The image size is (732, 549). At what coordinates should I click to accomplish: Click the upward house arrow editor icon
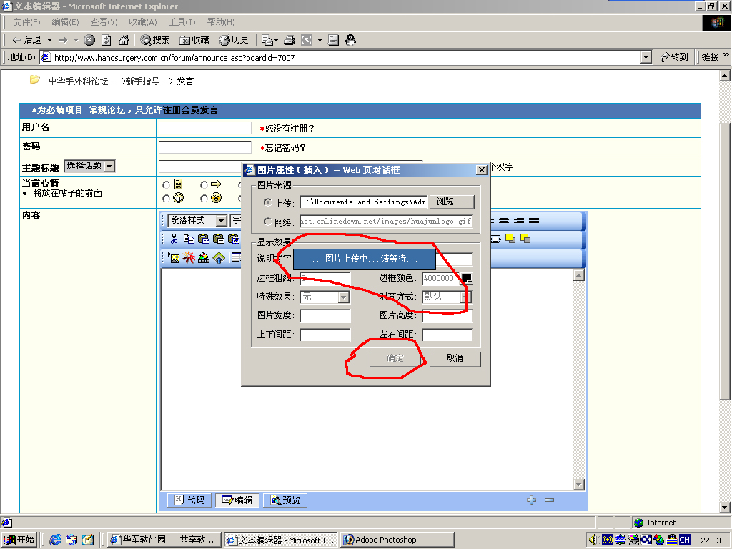tap(219, 257)
